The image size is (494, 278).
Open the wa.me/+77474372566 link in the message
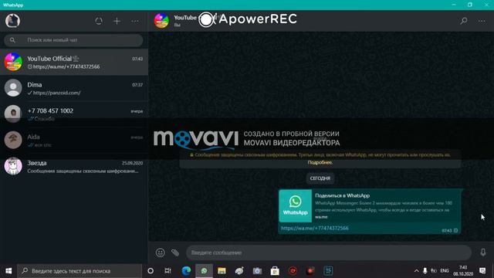point(315,228)
